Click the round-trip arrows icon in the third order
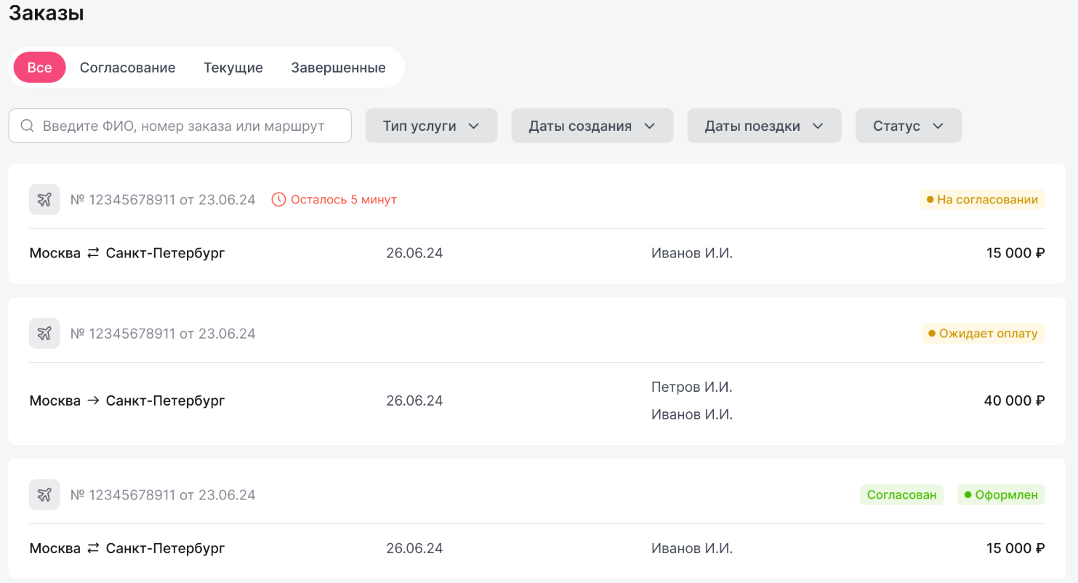The height and width of the screenshot is (583, 1078). [93, 548]
